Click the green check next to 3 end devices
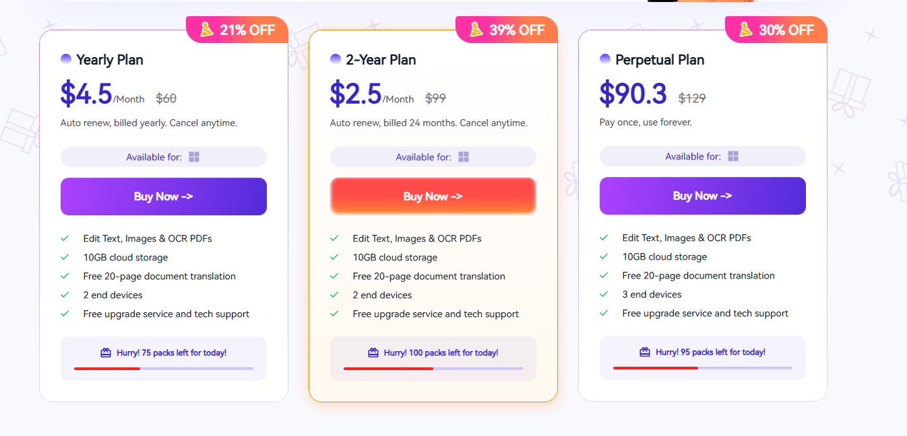This screenshot has width=907, height=436. pyautogui.click(x=604, y=294)
